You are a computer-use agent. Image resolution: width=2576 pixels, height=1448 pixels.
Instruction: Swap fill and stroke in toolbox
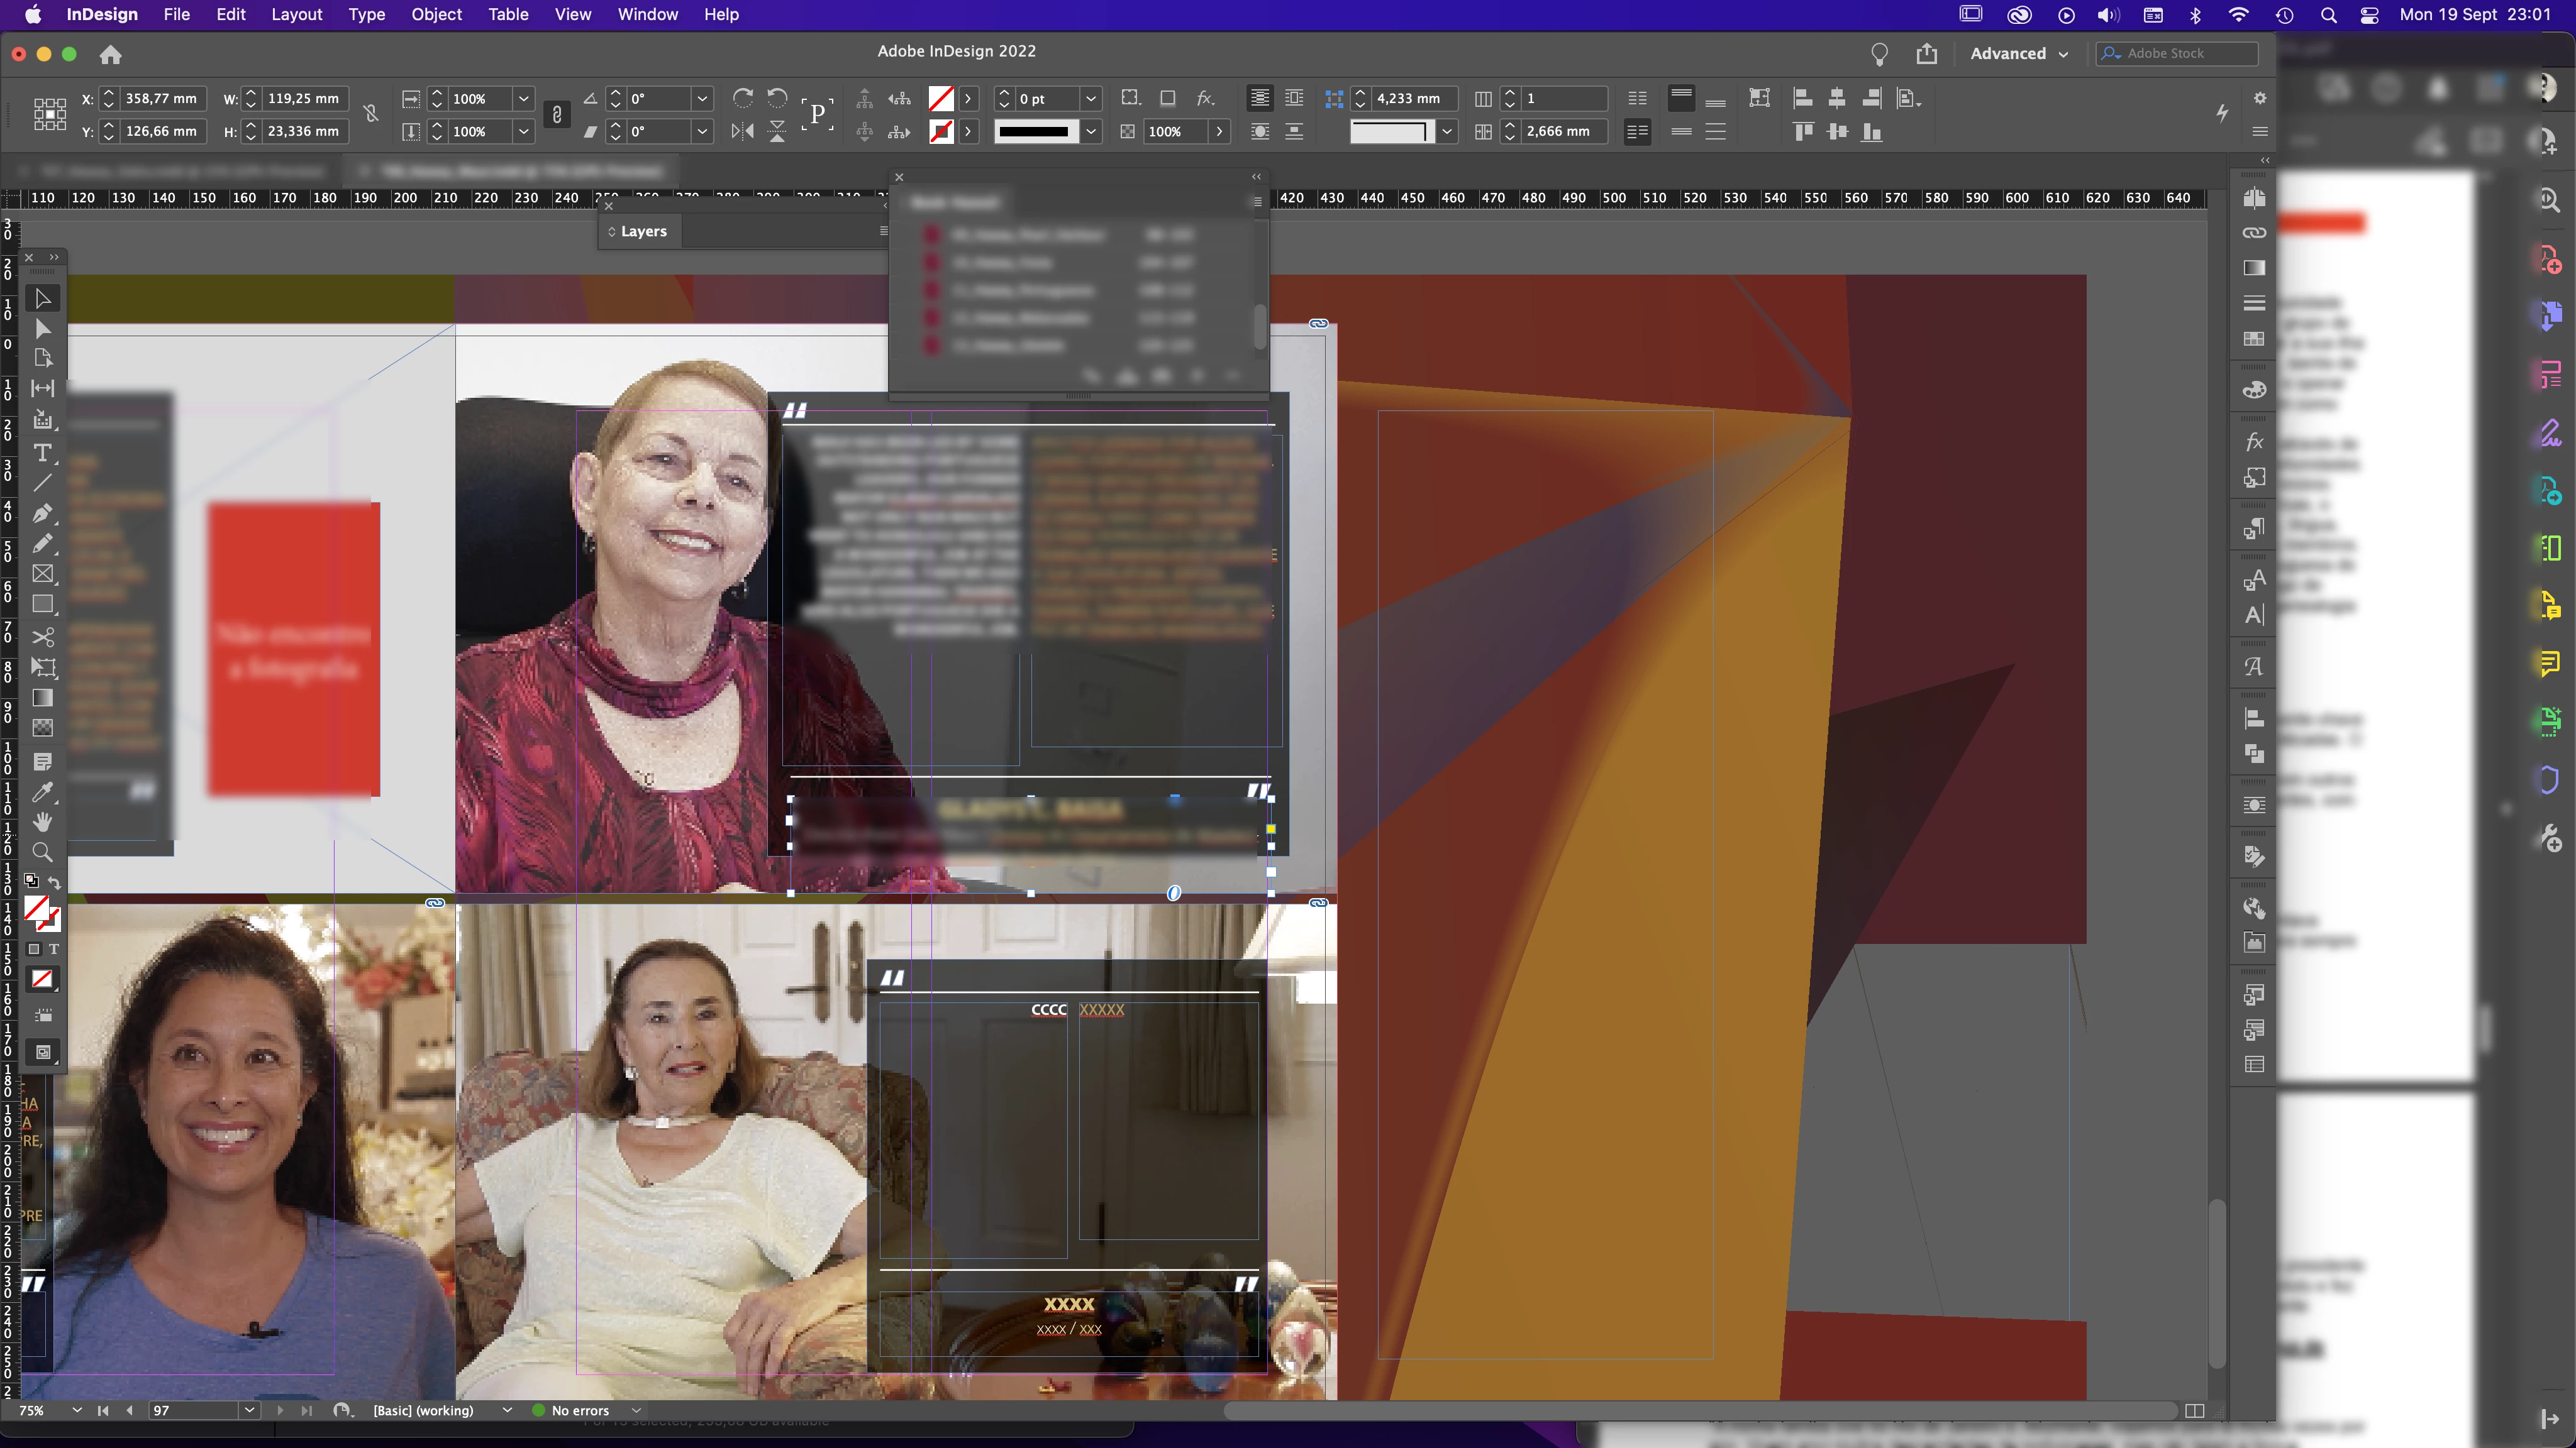click(x=55, y=882)
